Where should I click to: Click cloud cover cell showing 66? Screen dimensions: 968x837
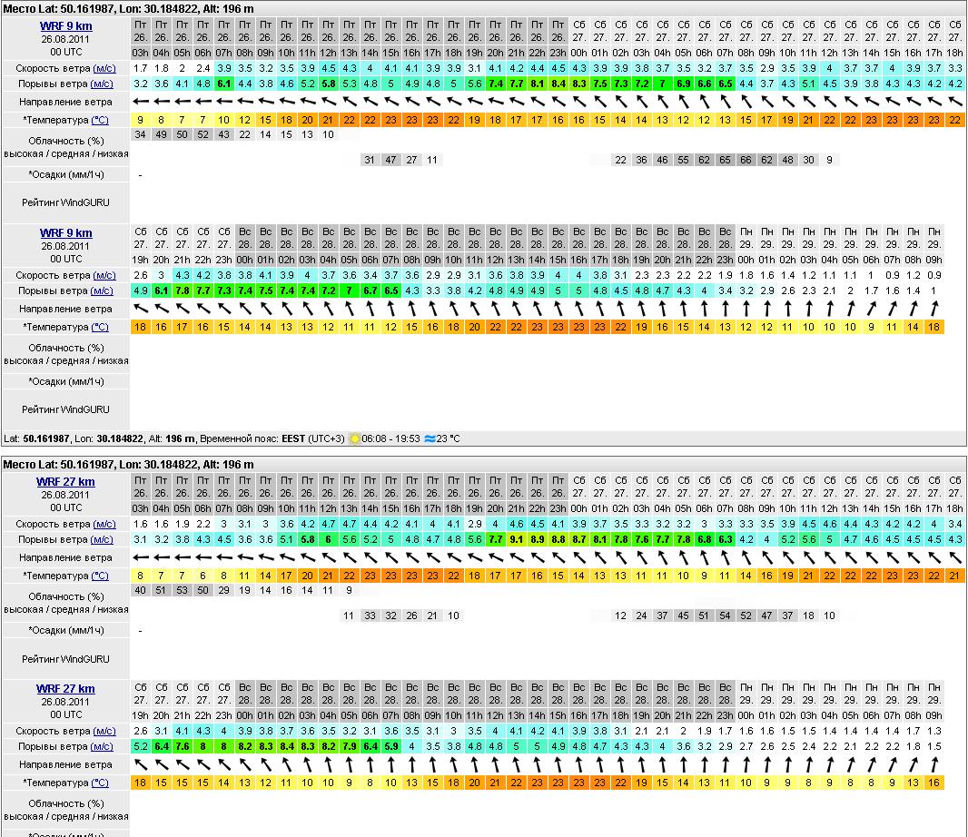coord(746,160)
